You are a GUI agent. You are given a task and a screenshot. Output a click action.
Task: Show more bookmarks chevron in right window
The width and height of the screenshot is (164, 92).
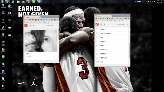[129, 21]
